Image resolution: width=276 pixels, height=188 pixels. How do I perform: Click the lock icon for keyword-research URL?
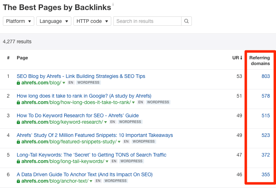[x=18, y=122]
